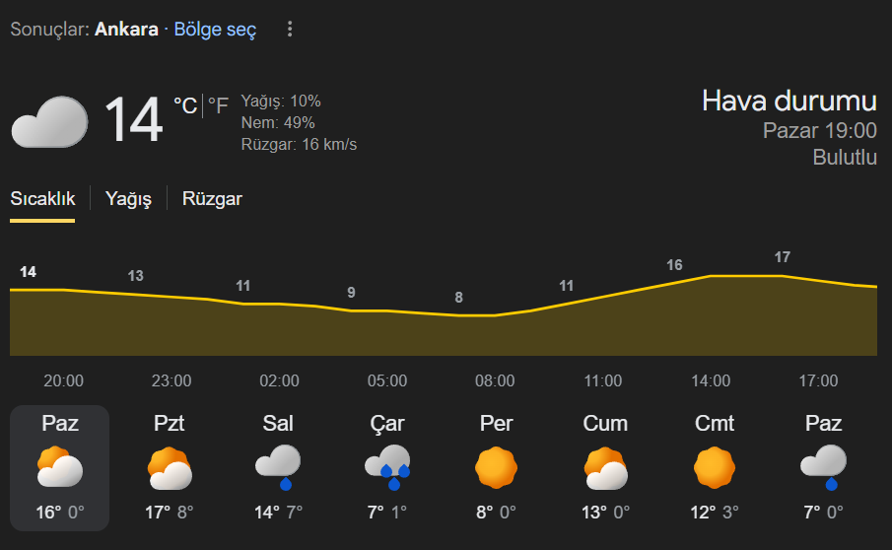Select Monday's partly cloudy icon
The height and width of the screenshot is (550, 892).
tap(169, 468)
